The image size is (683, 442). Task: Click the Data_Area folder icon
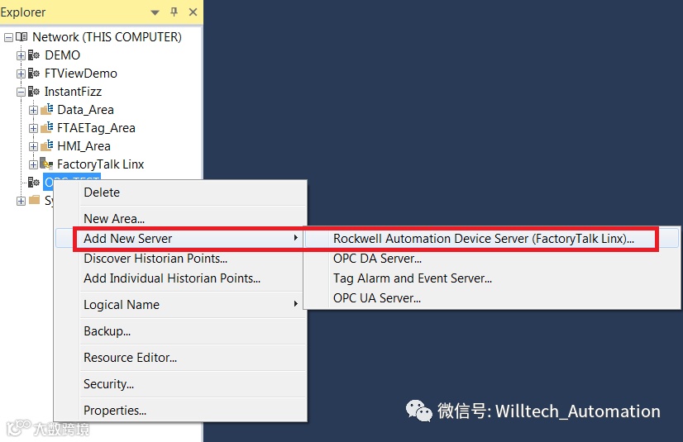tap(46, 110)
